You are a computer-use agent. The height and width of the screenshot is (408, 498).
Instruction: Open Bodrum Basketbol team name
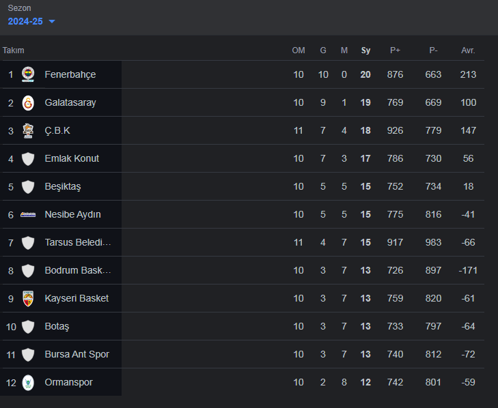(x=77, y=270)
